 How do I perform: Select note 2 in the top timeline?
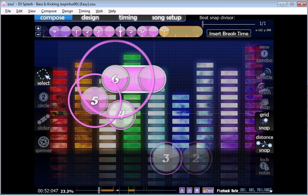point(87,31)
